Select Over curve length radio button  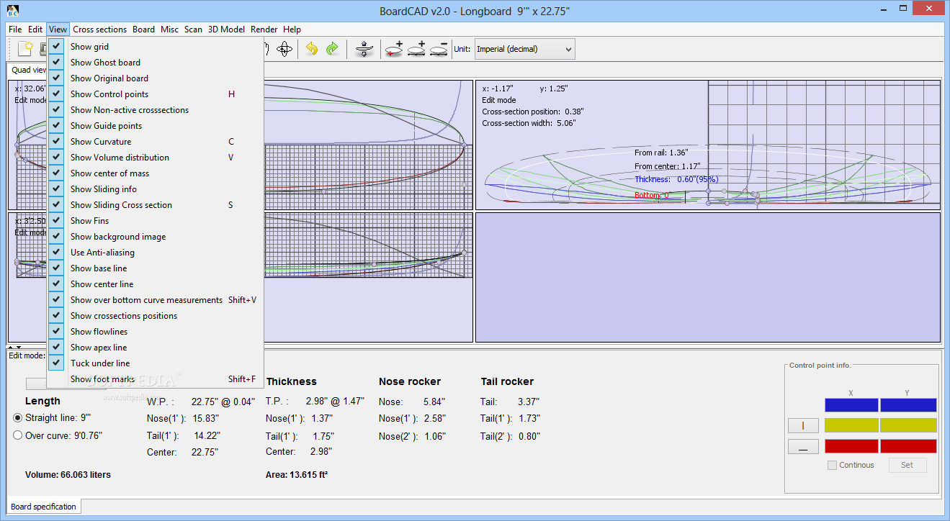[18, 435]
